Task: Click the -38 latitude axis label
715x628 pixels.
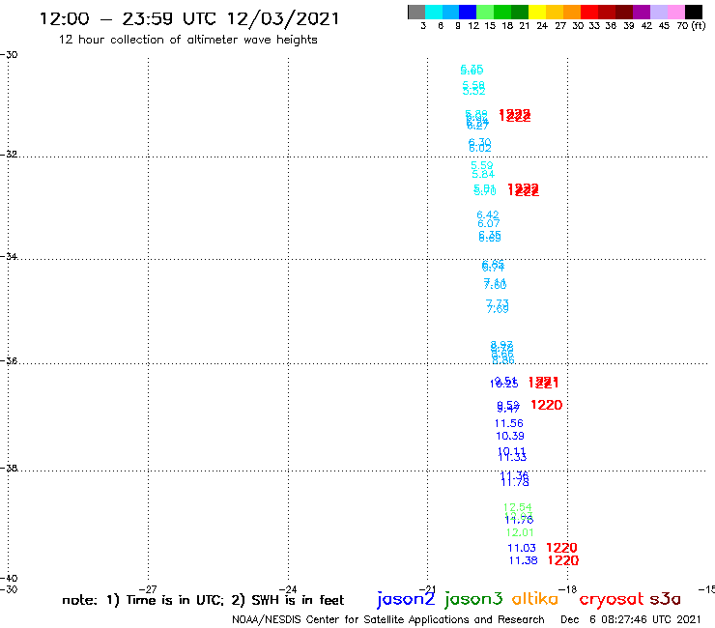Action: 9,468
